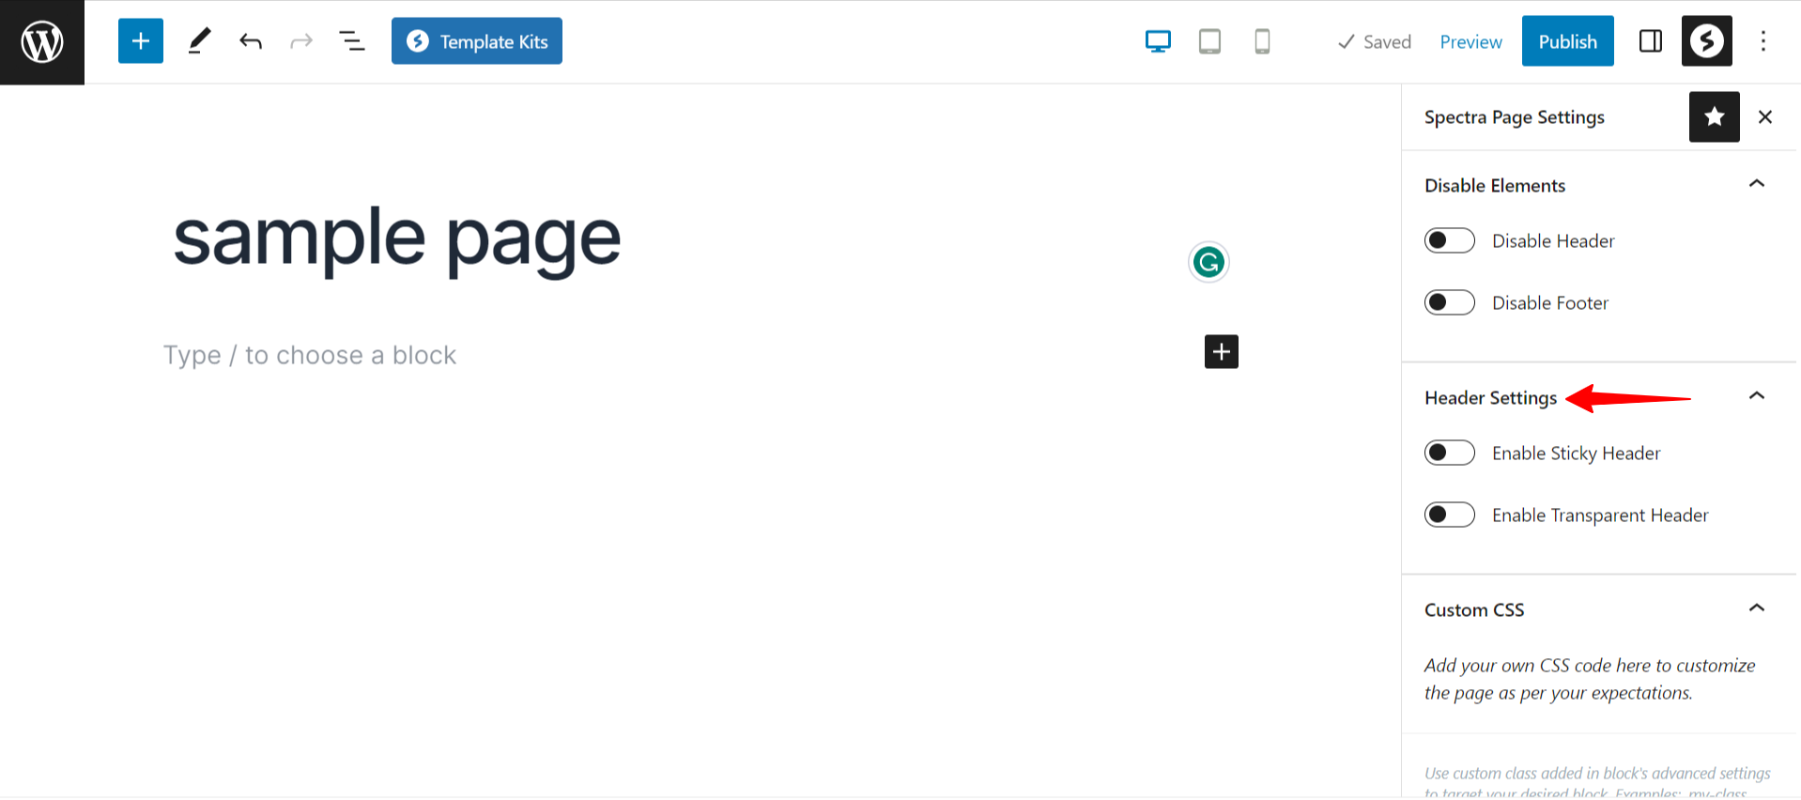Image resolution: width=1801 pixels, height=800 pixels.
Task: Undo the last change
Action: (250, 41)
